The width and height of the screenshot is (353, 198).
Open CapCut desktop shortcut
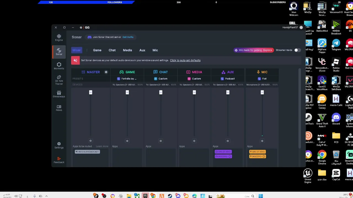pos(336,175)
